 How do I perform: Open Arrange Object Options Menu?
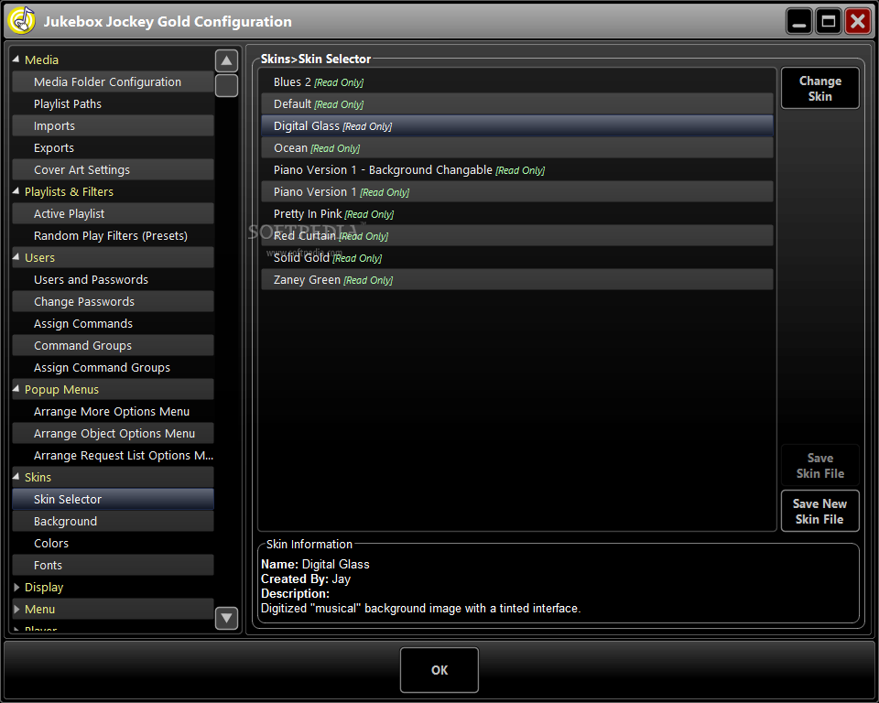[113, 433]
